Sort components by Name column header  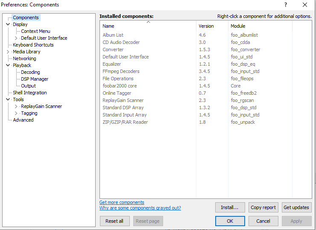coord(148,26)
